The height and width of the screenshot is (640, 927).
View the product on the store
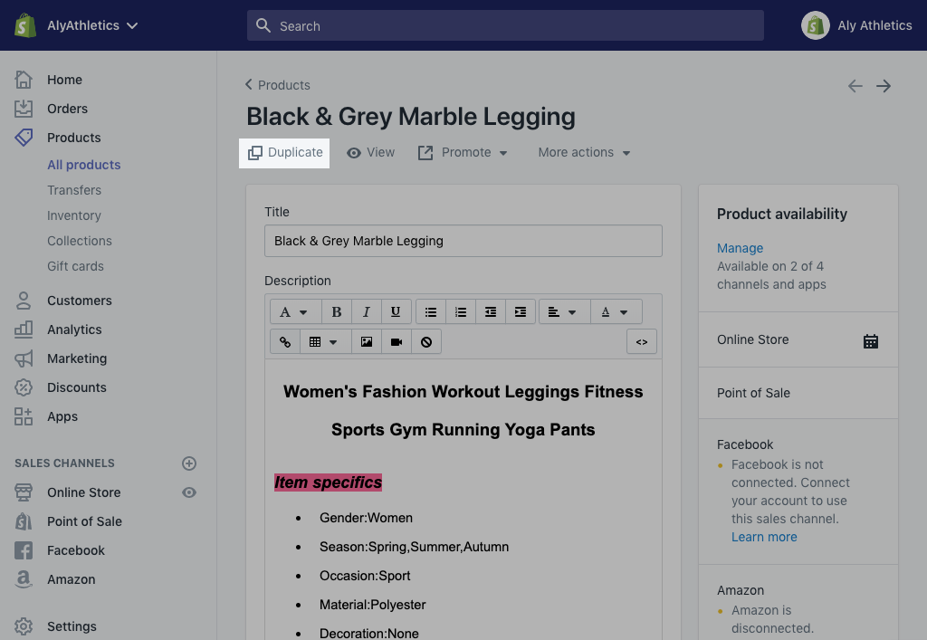[370, 153]
